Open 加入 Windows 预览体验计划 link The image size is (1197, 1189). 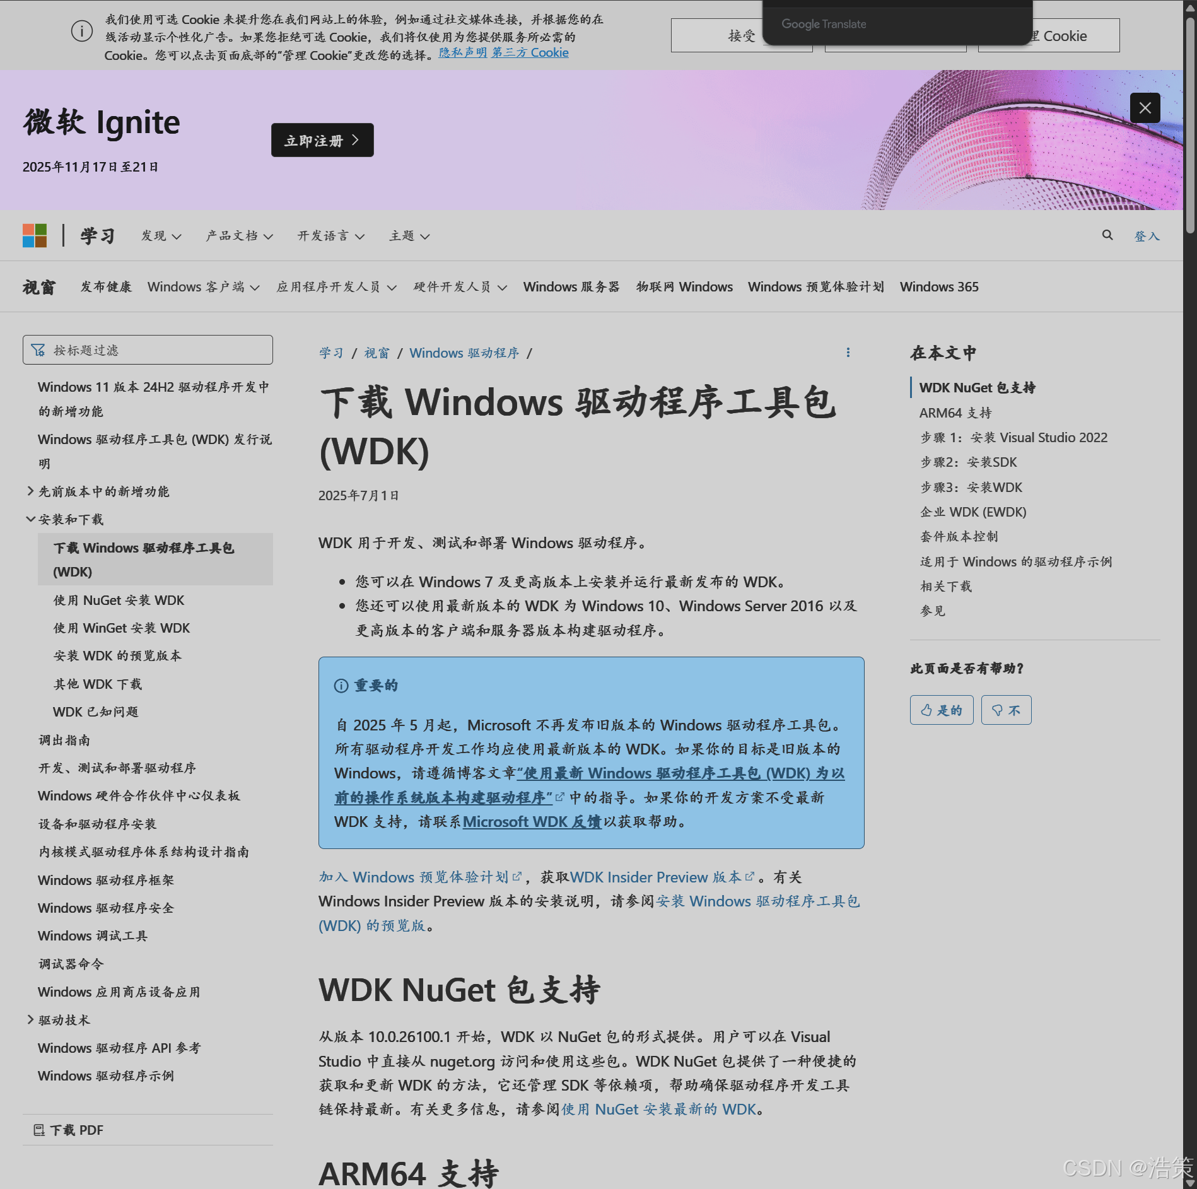point(420,877)
